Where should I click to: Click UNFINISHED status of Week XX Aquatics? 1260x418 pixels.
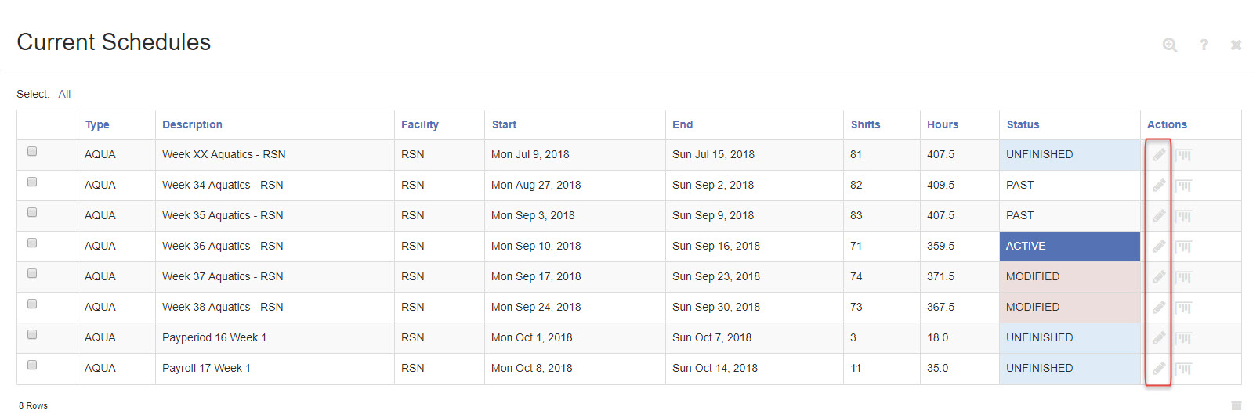click(1070, 155)
